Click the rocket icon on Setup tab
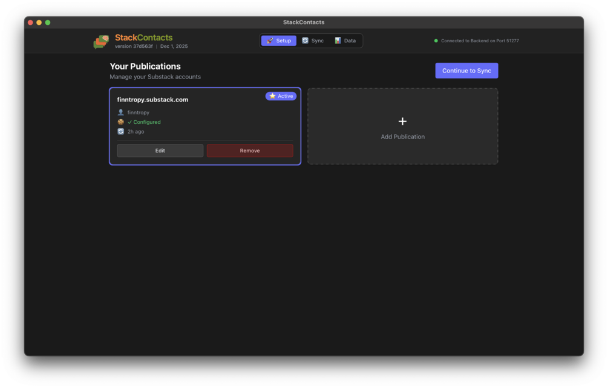Viewport: 608px width, 388px height. click(x=270, y=40)
